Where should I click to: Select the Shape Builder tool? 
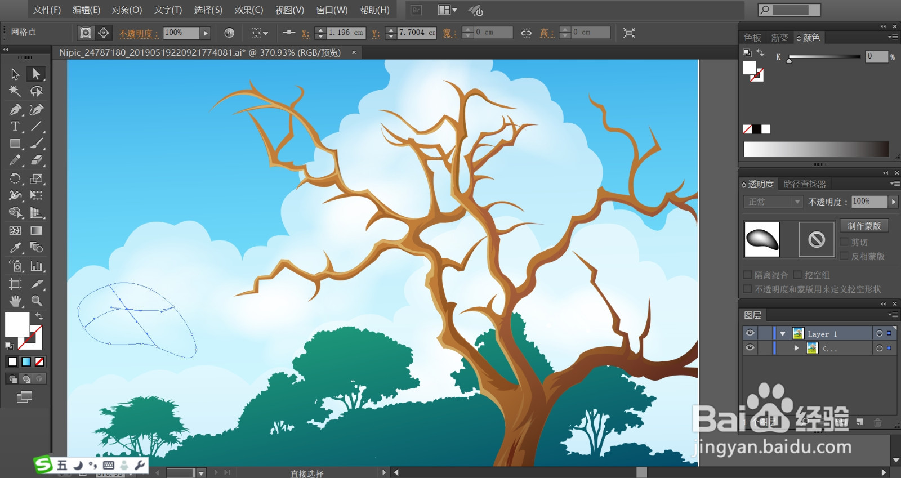pyautogui.click(x=15, y=213)
